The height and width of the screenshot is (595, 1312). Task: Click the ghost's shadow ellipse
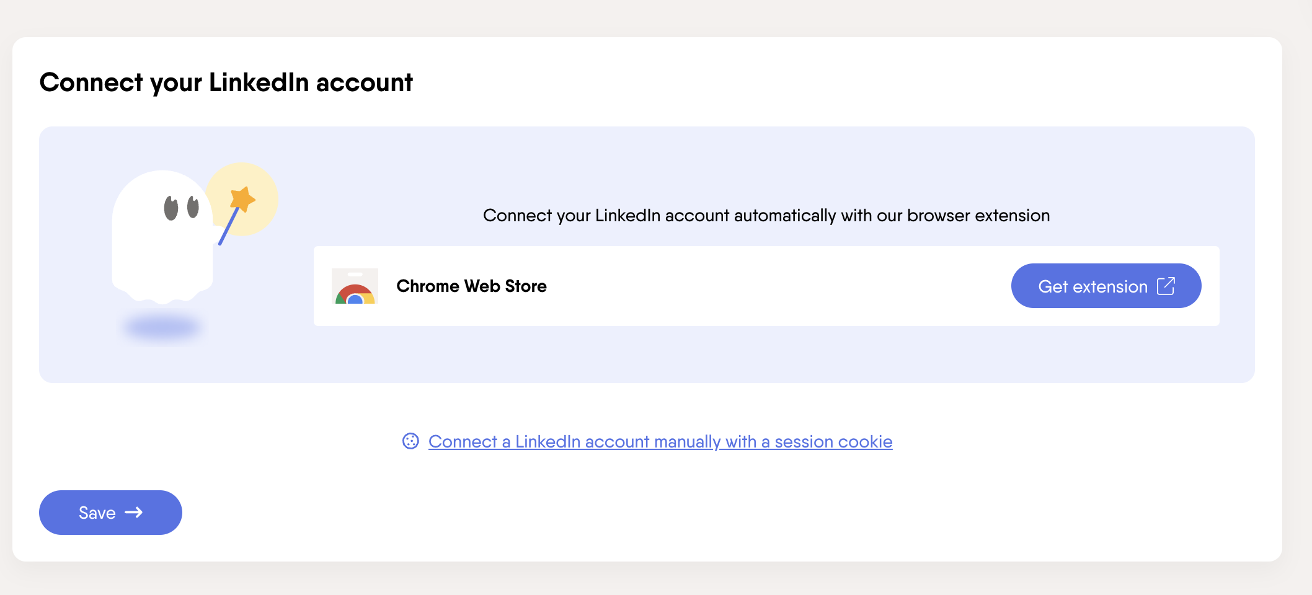pos(161,325)
